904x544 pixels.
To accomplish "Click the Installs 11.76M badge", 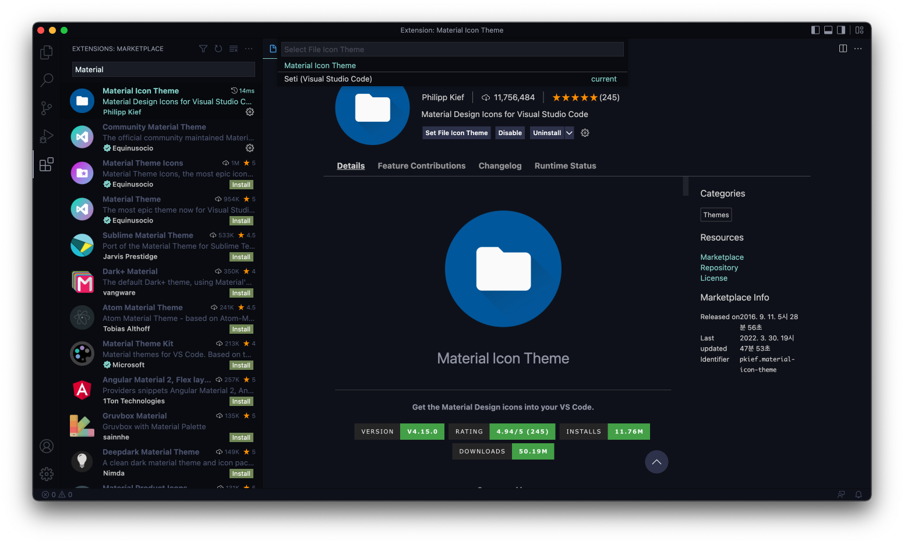I will pos(605,432).
